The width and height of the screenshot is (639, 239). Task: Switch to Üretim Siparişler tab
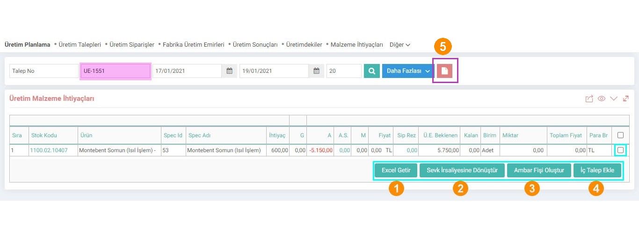pos(132,45)
